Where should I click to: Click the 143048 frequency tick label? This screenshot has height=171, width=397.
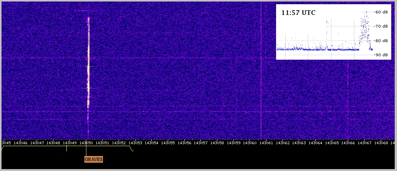coord(53,143)
